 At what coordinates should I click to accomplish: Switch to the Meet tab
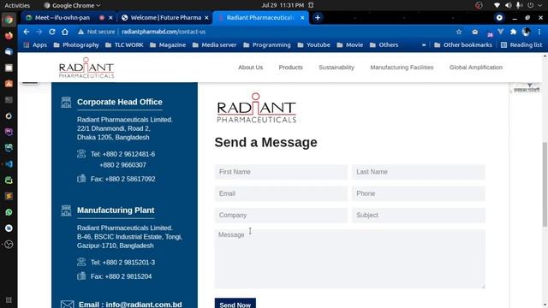point(63,17)
